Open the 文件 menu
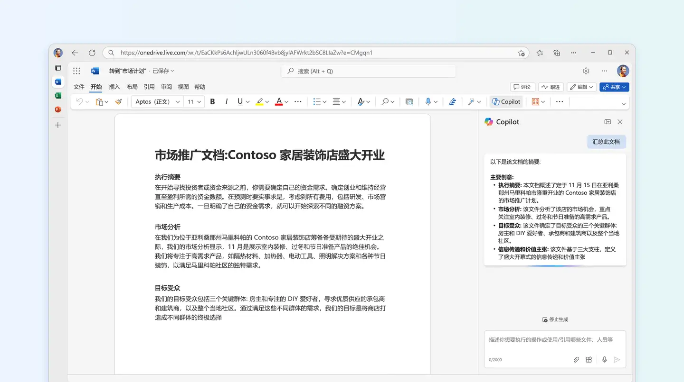684x382 pixels. 79,87
